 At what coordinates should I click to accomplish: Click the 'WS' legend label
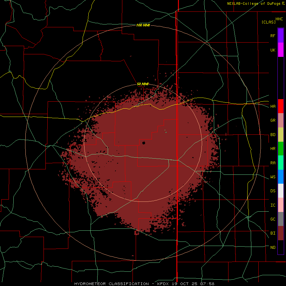(x=273, y=177)
